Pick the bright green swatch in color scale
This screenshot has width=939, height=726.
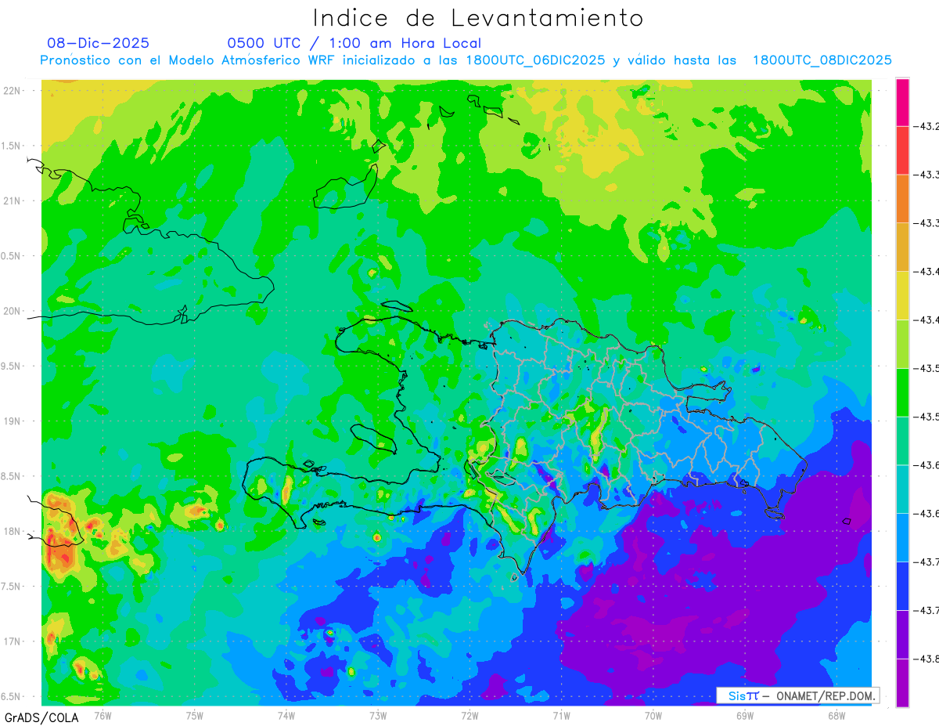(902, 392)
